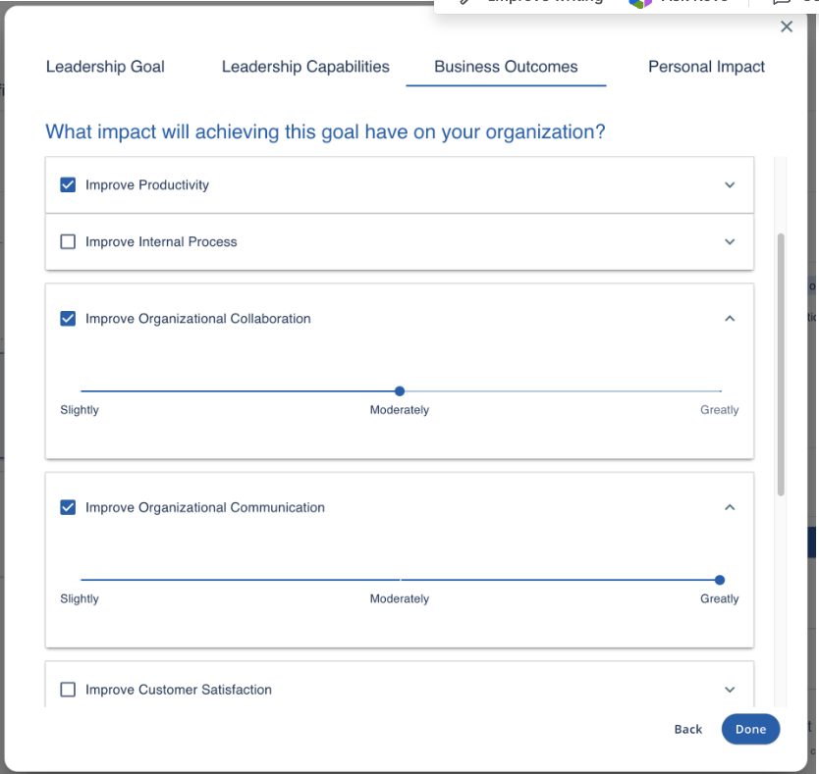The width and height of the screenshot is (819, 774).
Task: Check the Improve Customer Satisfaction box
Action: pos(68,690)
